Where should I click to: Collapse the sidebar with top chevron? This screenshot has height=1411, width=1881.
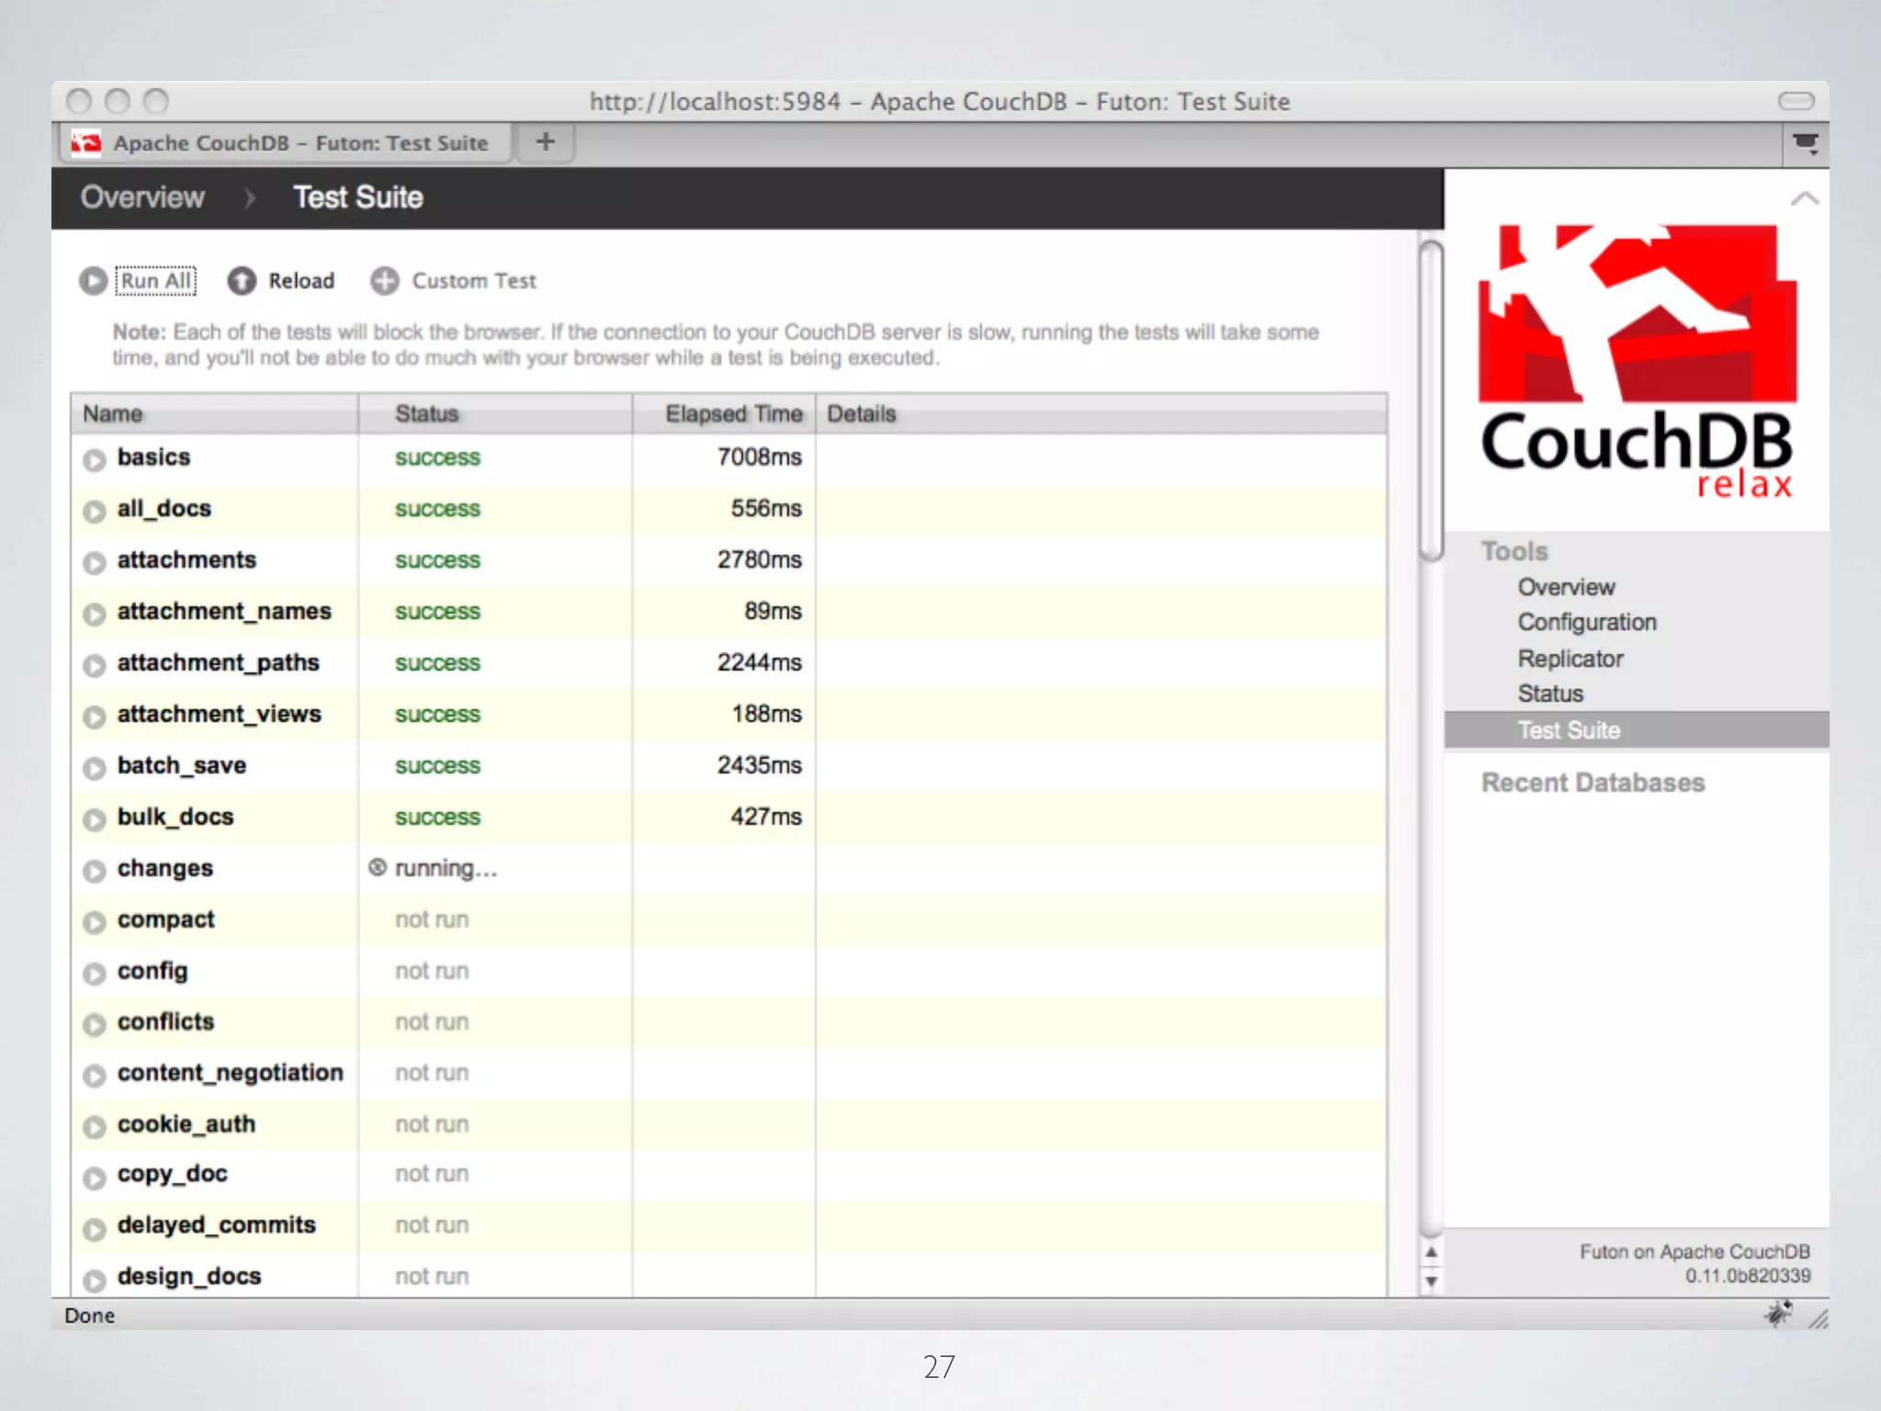[1804, 198]
